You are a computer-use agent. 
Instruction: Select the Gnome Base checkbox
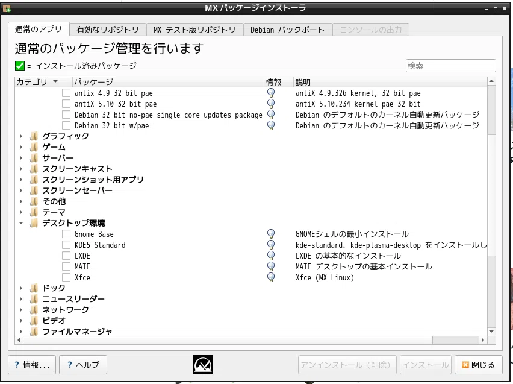point(66,234)
